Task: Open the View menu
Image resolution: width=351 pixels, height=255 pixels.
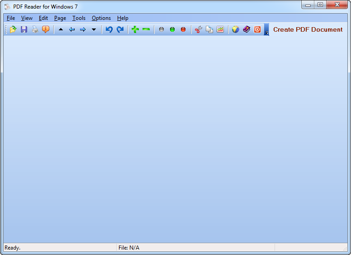Action: [x=27, y=18]
